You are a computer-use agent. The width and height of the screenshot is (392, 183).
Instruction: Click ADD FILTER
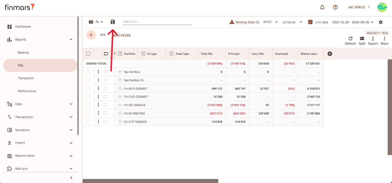click(122, 35)
